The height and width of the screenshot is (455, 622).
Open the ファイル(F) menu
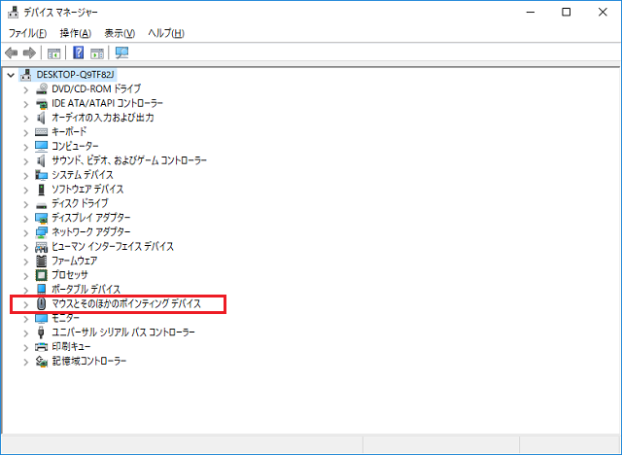(x=27, y=33)
